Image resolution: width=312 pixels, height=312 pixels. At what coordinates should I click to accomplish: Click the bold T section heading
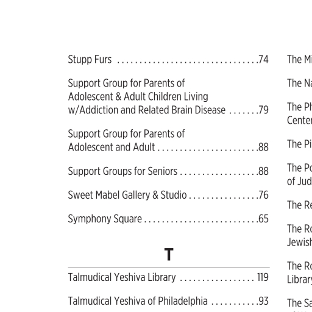click(x=169, y=254)
